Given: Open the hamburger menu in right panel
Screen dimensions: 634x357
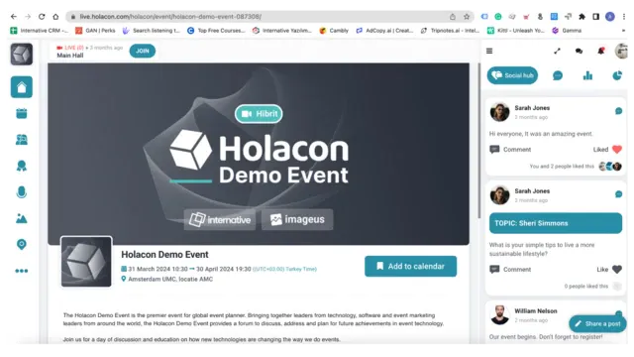Looking at the screenshot, I should pyautogui.click(x=489, y=51).
